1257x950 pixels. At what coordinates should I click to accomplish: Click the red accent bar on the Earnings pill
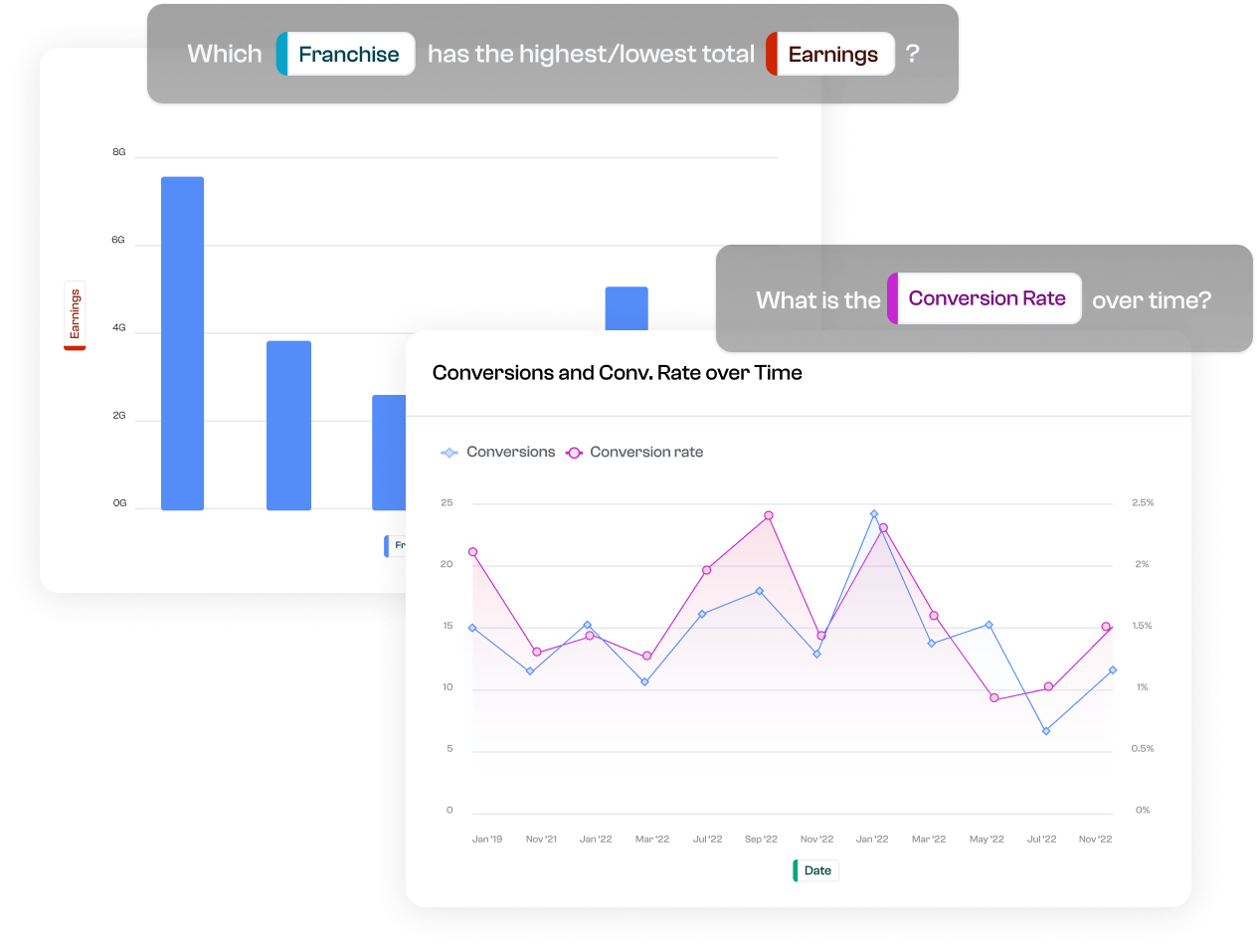pyautogui.click(x=771, y=54)
